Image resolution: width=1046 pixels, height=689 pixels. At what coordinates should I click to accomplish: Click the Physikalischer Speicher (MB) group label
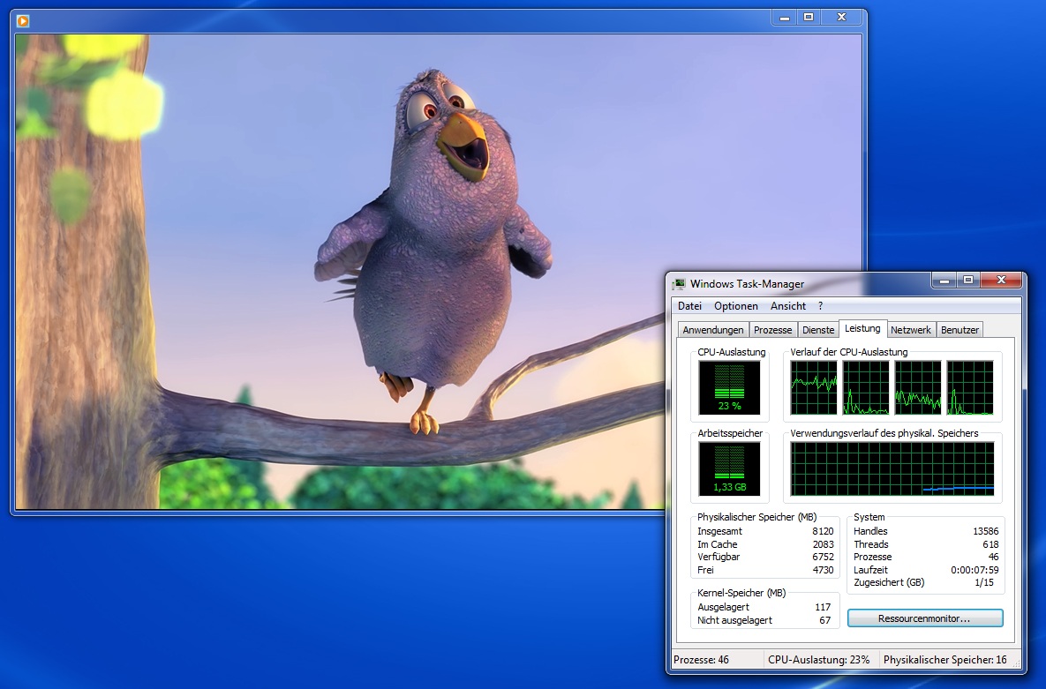[756, 517]
